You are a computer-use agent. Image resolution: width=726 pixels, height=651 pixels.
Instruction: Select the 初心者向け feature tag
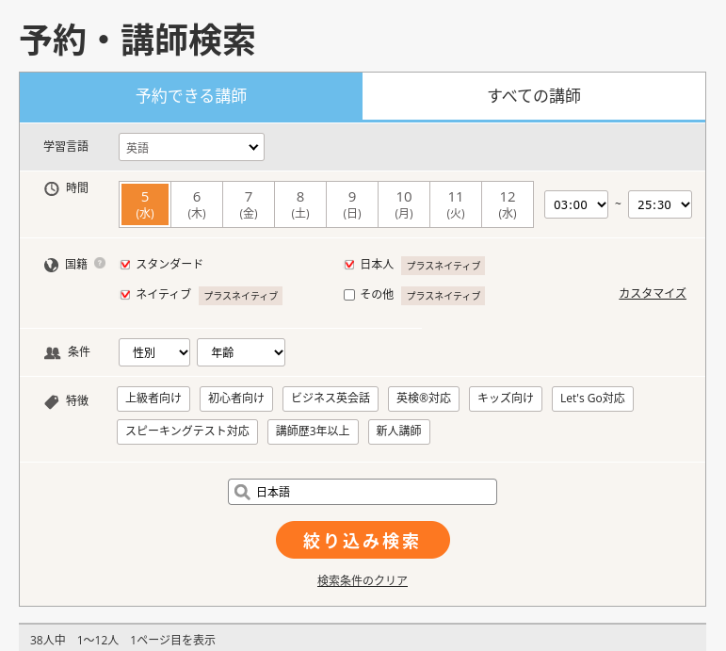coord(236,399)
